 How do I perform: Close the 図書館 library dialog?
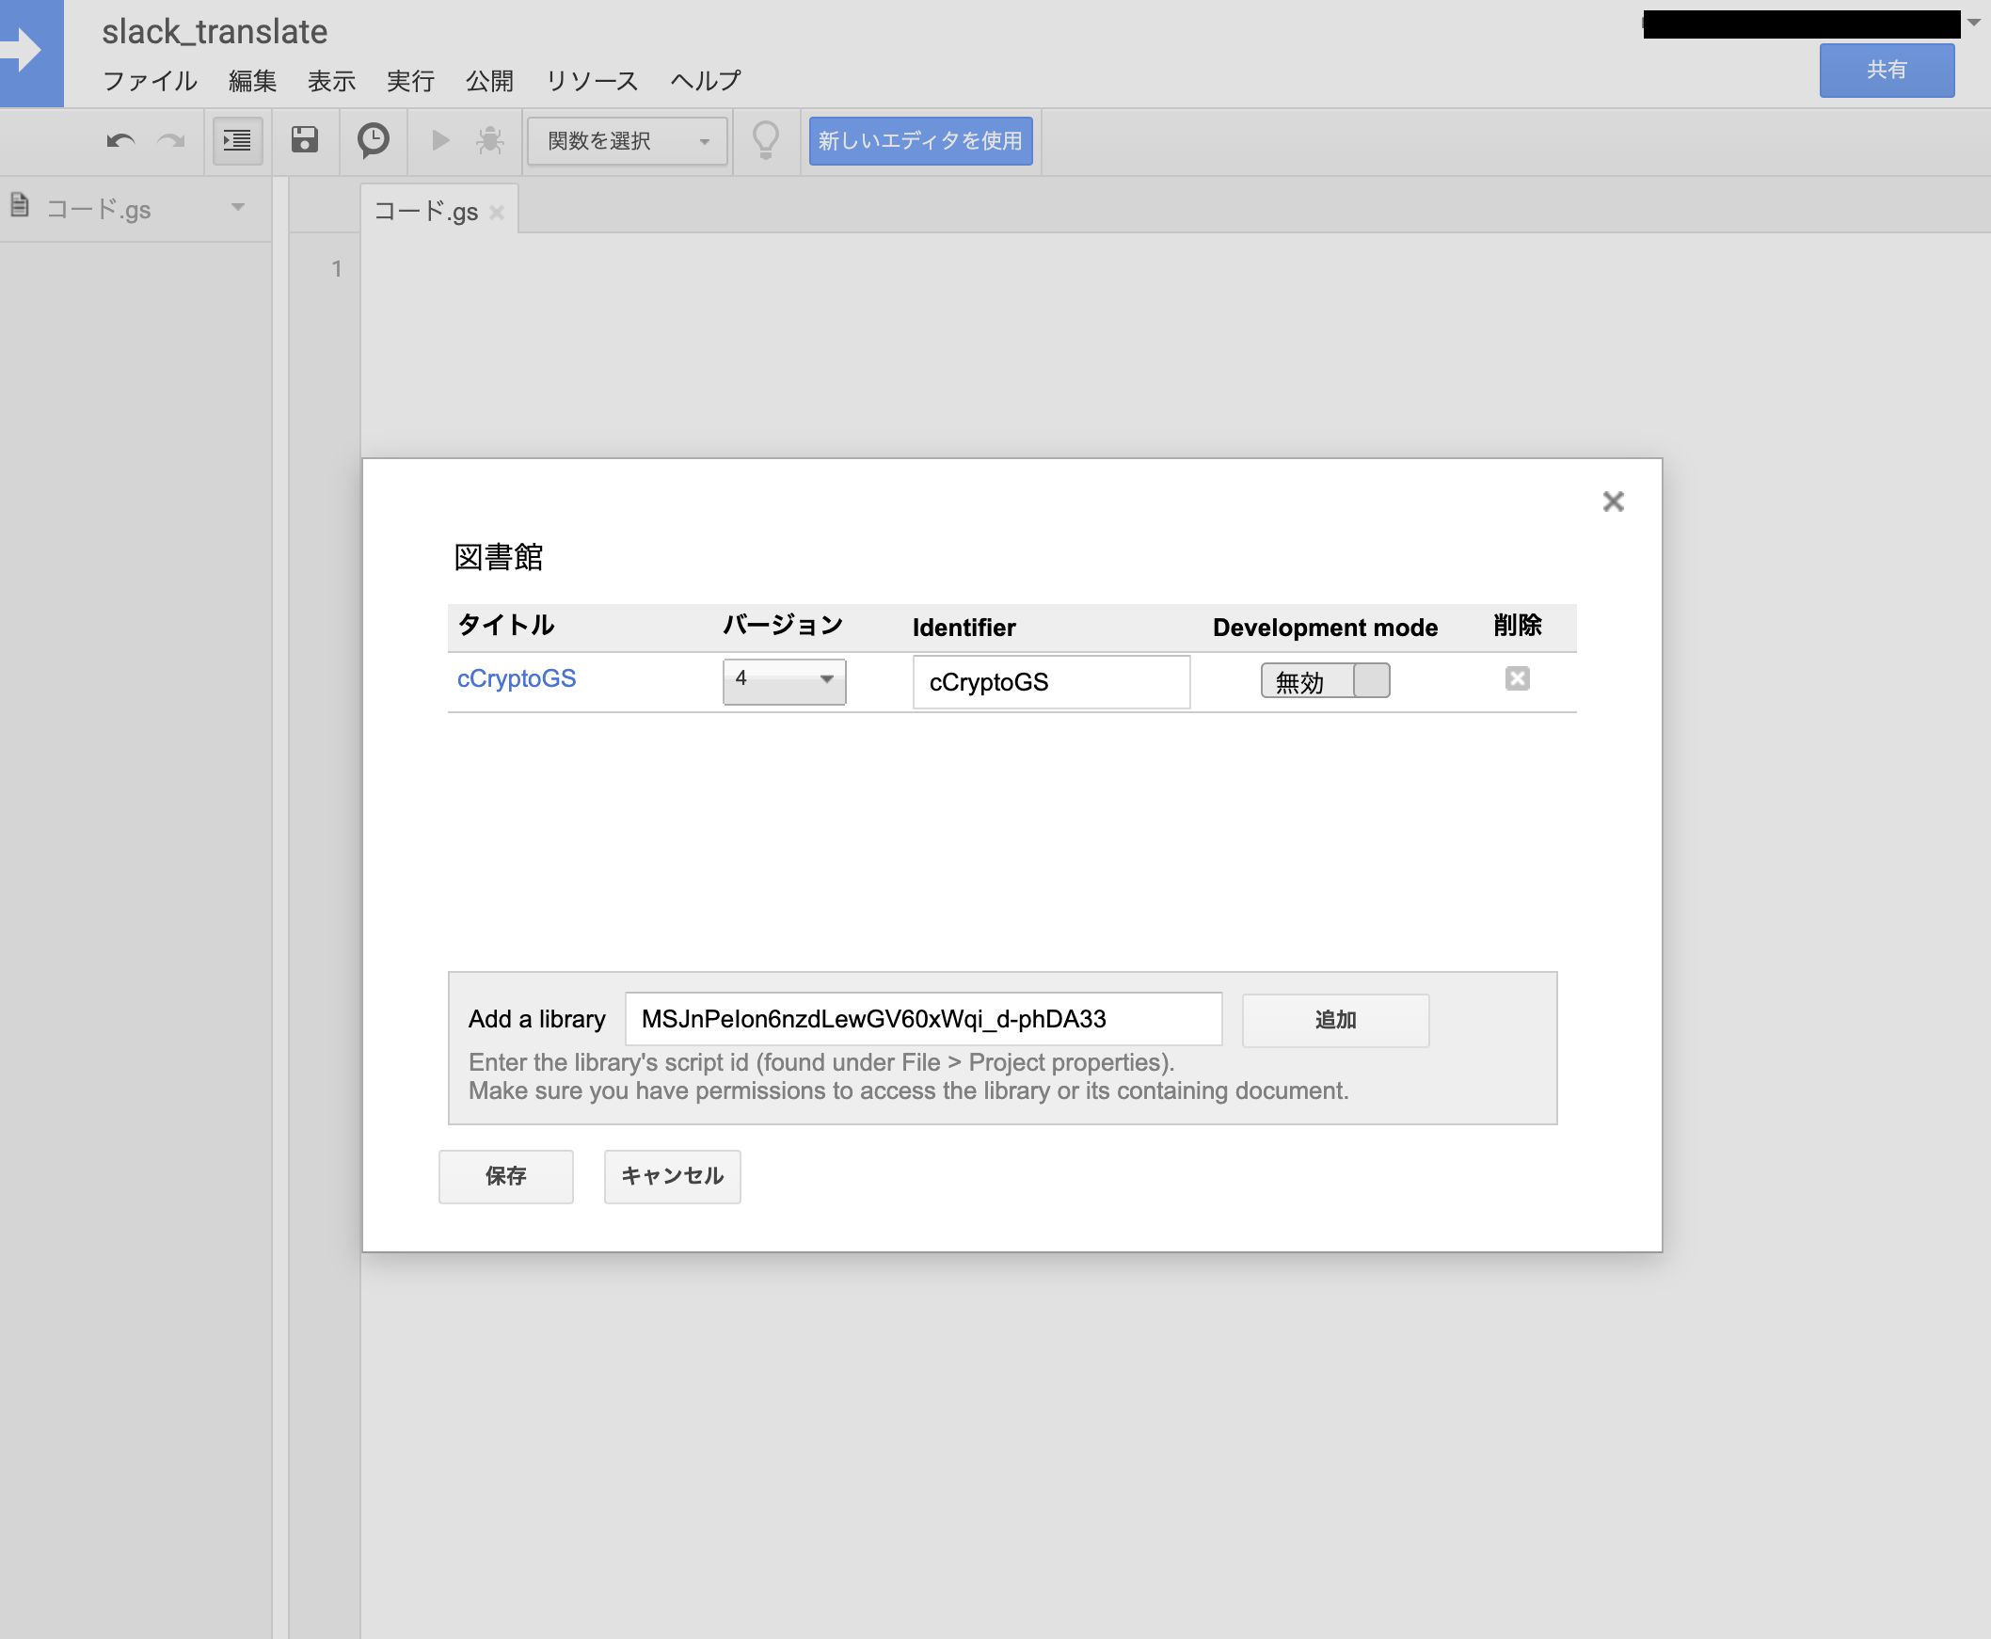1613,501
